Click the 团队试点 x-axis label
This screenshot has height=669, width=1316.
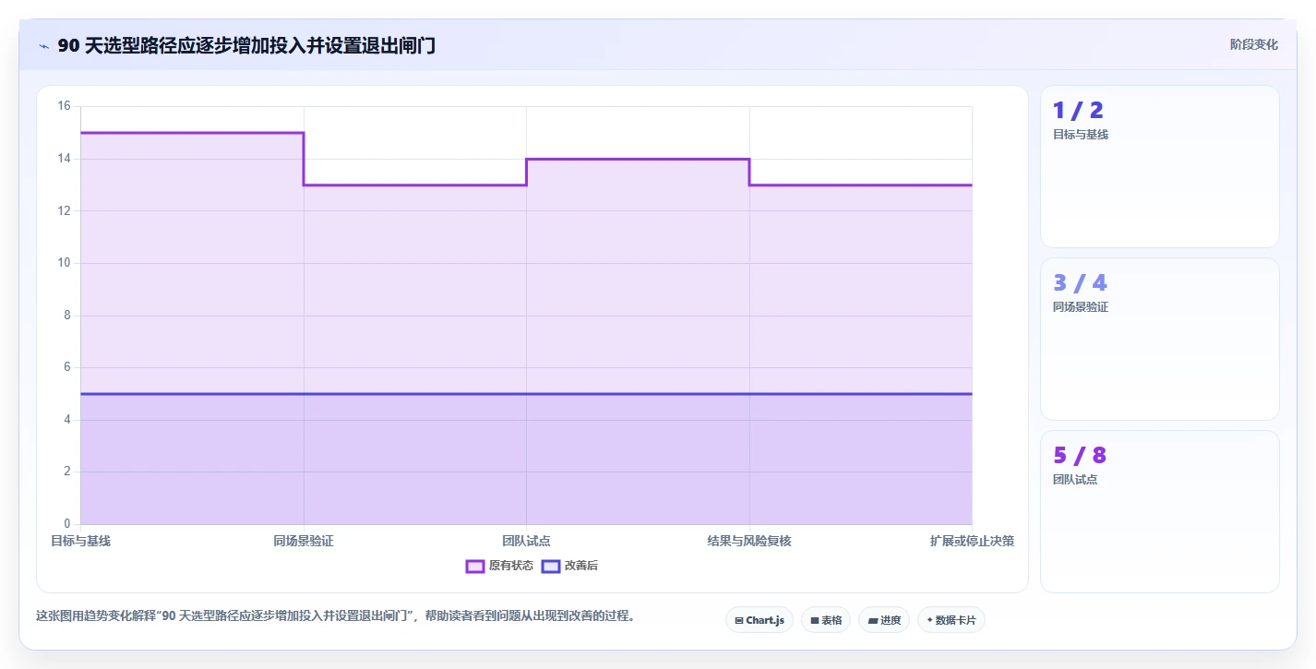[526, 541]
